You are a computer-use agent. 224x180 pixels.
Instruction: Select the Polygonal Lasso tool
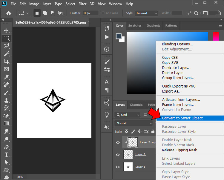tap(6, 46)
